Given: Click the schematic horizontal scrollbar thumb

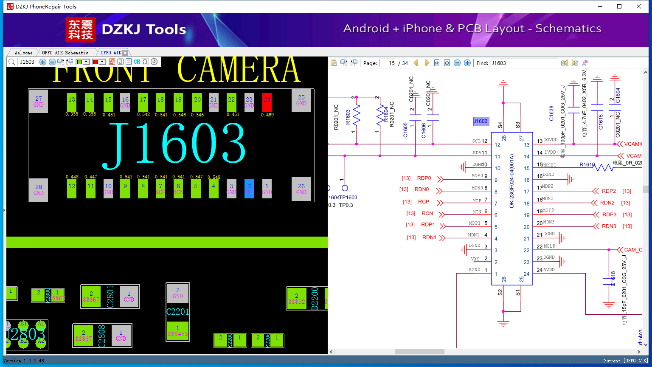Looking at the screenshot, I should pos(419,352).
